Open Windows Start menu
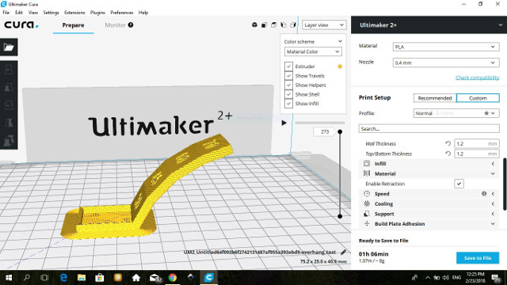 coord(9,278)
